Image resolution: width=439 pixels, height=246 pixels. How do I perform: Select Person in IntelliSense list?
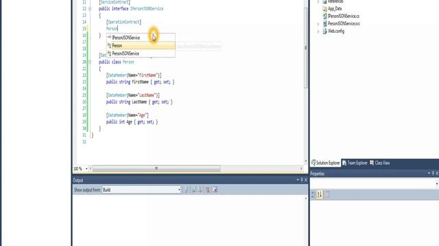tap(141, 46)
